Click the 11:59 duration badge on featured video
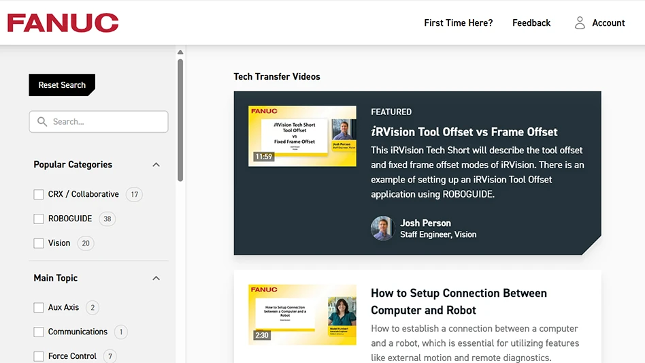The image size is (645, 363). [x=263, y=157]
